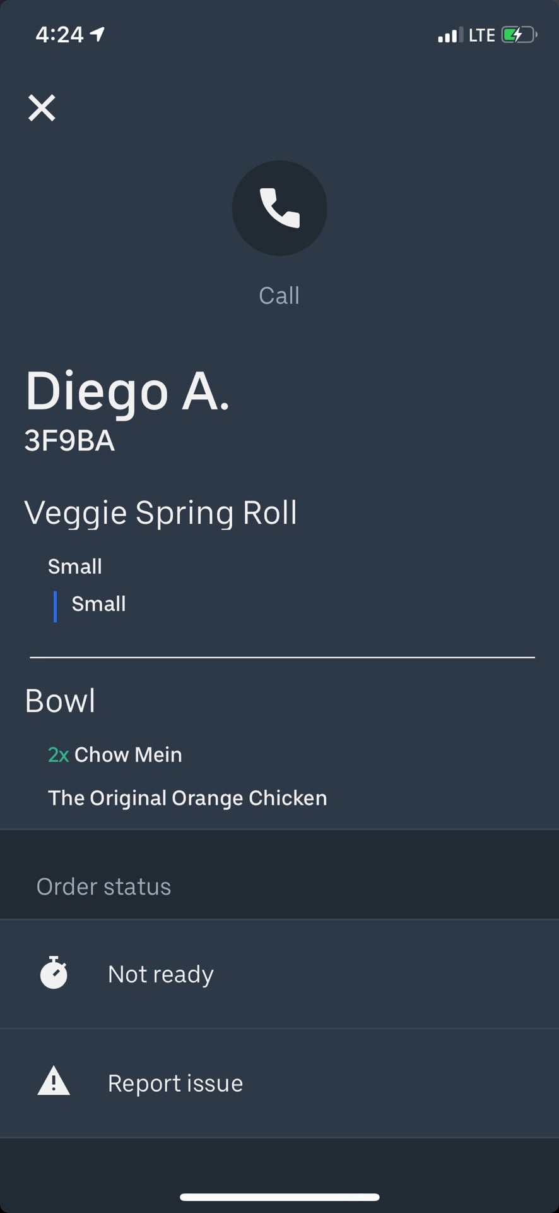Tap the indented Small modifier option
The height and width of the screenshot is (1213, 559).
[x=98, y=604]
